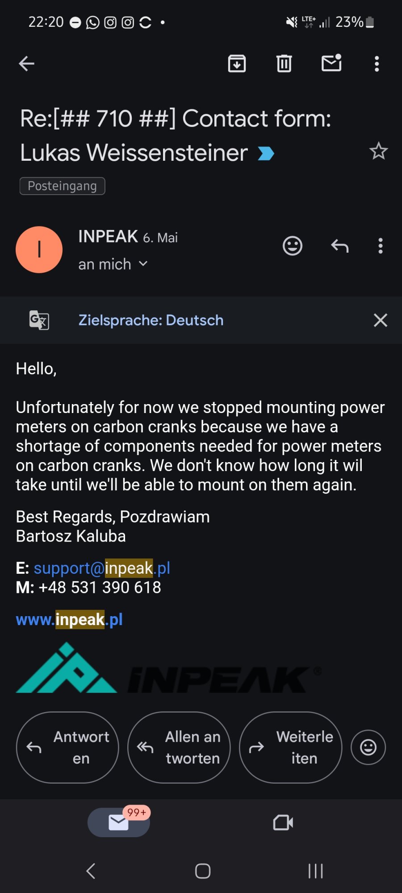Archive this email
Image resolution: width=402 pixels, height=893 pixels.
point(237,64)
